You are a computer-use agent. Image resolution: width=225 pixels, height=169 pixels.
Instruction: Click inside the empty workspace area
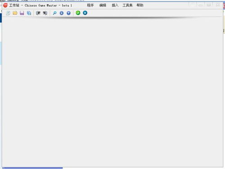tap(112, 91)
